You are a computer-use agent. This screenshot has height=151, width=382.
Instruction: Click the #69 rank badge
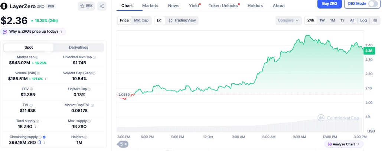click(51, 6)
